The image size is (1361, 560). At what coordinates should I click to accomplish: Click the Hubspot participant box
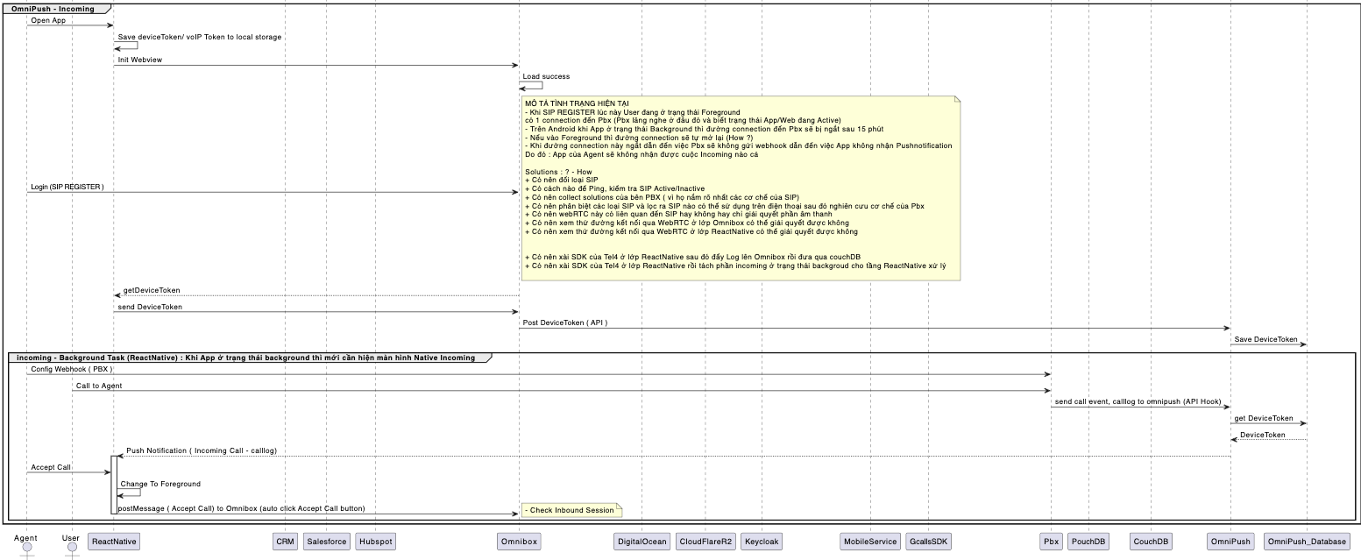377,542
